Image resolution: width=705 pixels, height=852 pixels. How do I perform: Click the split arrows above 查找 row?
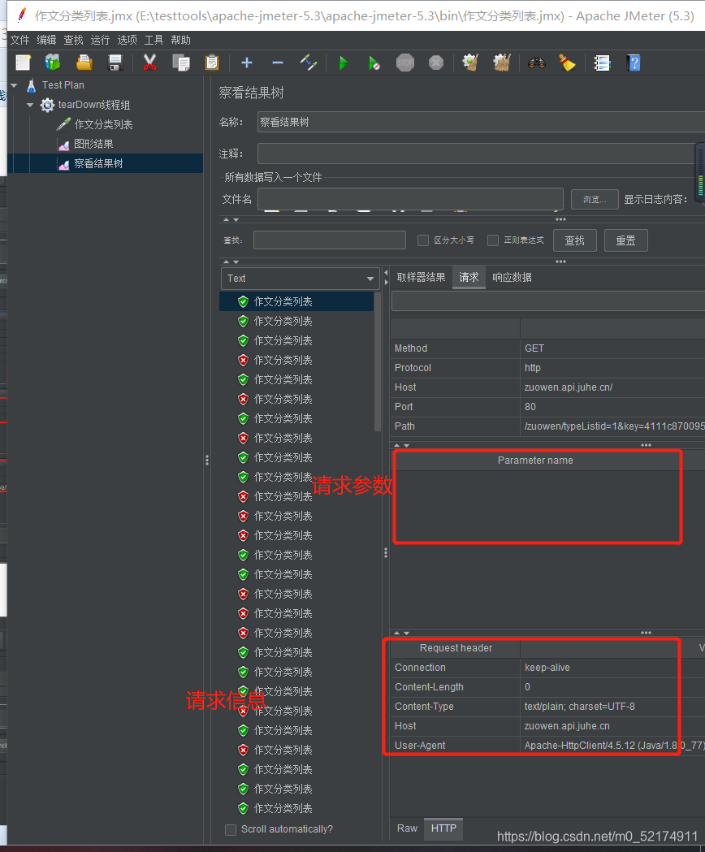point(231,219)
